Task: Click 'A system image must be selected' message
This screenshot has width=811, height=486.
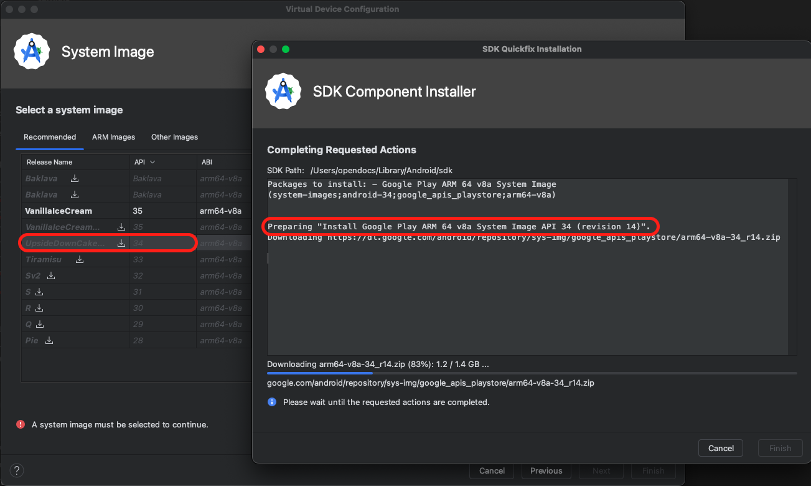Action: (x=120, y=424)
